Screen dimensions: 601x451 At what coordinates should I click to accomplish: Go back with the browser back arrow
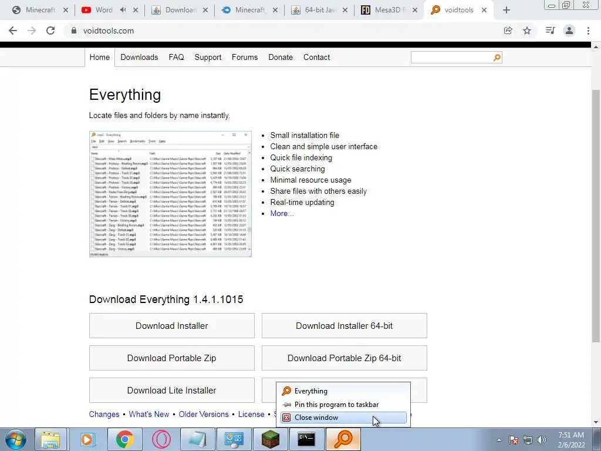coord(13,31)
